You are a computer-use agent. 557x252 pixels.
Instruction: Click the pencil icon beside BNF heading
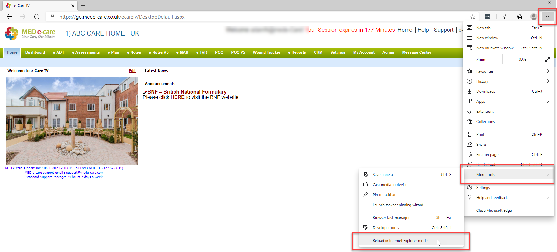click(145, 92)
